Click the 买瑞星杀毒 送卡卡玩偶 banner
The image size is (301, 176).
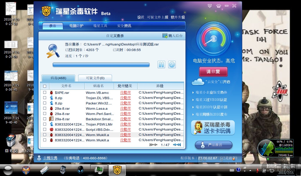[x=213, y=128]
